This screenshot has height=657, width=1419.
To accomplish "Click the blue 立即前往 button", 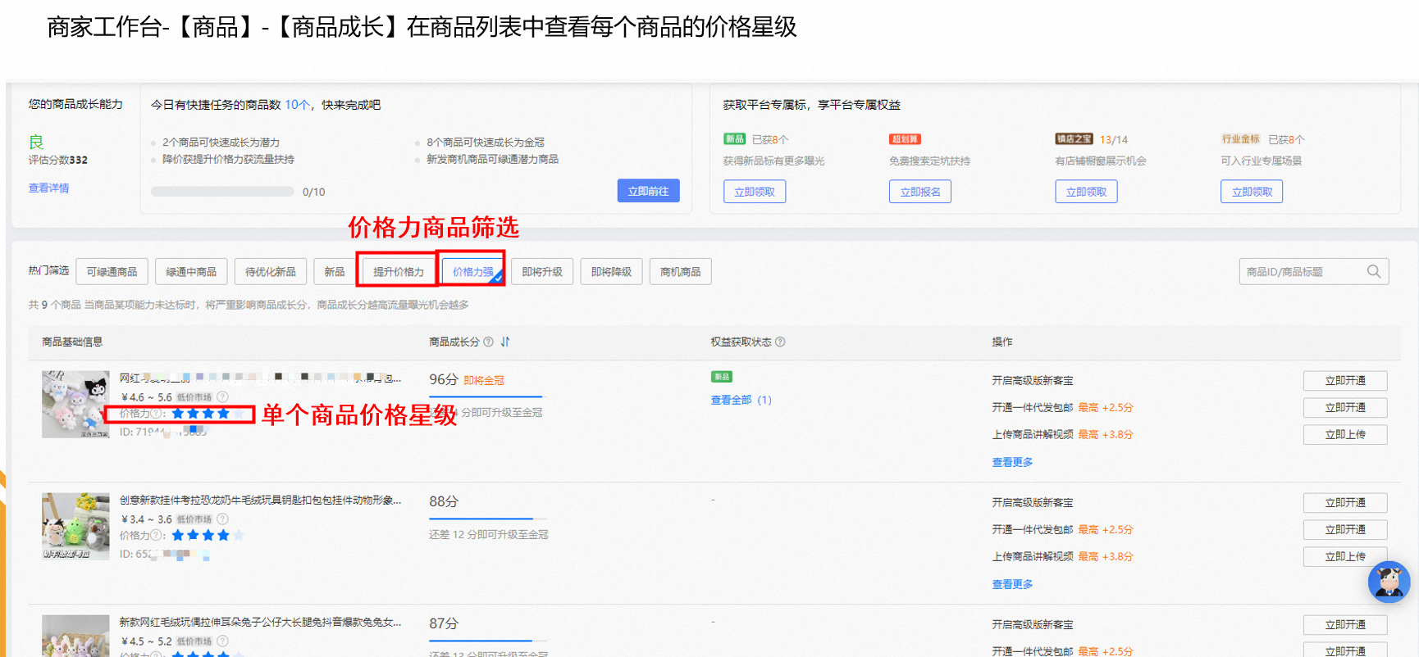I will click(x=648, y=191).
